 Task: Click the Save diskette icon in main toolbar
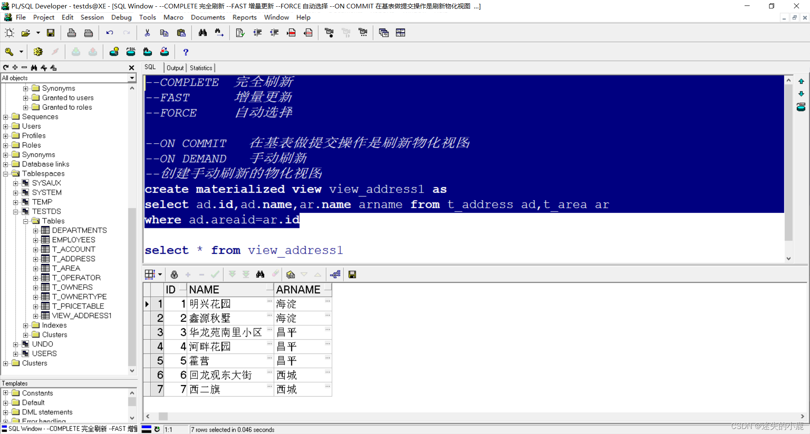tap(51, 33)
